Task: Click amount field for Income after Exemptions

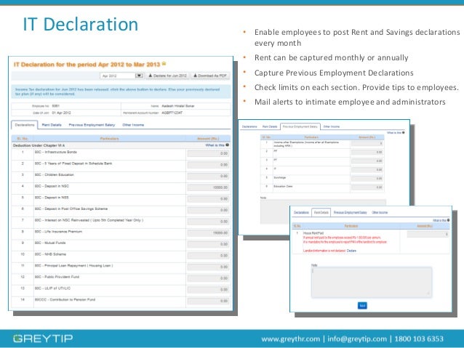Action: (367, 144)
